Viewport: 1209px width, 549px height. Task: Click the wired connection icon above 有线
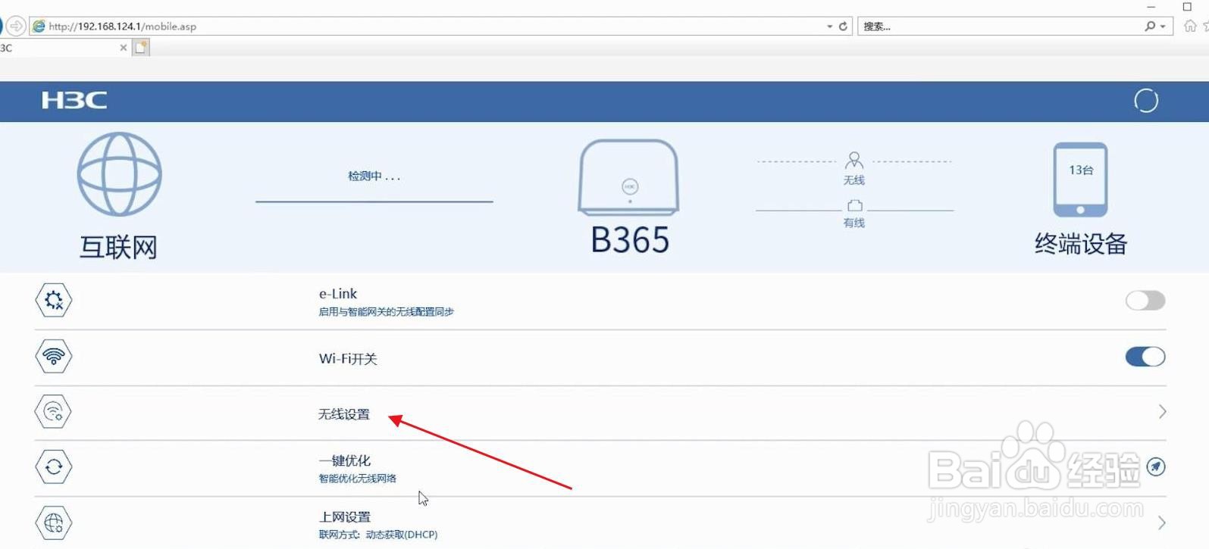click(x=854, y=205)
